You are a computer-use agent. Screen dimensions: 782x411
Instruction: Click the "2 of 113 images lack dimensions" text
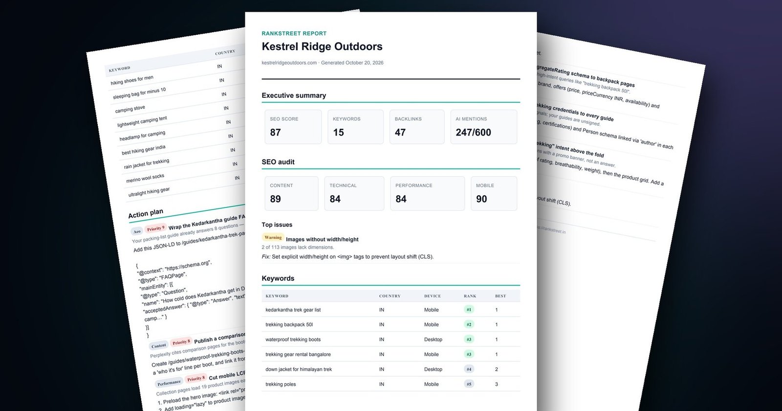298,247
